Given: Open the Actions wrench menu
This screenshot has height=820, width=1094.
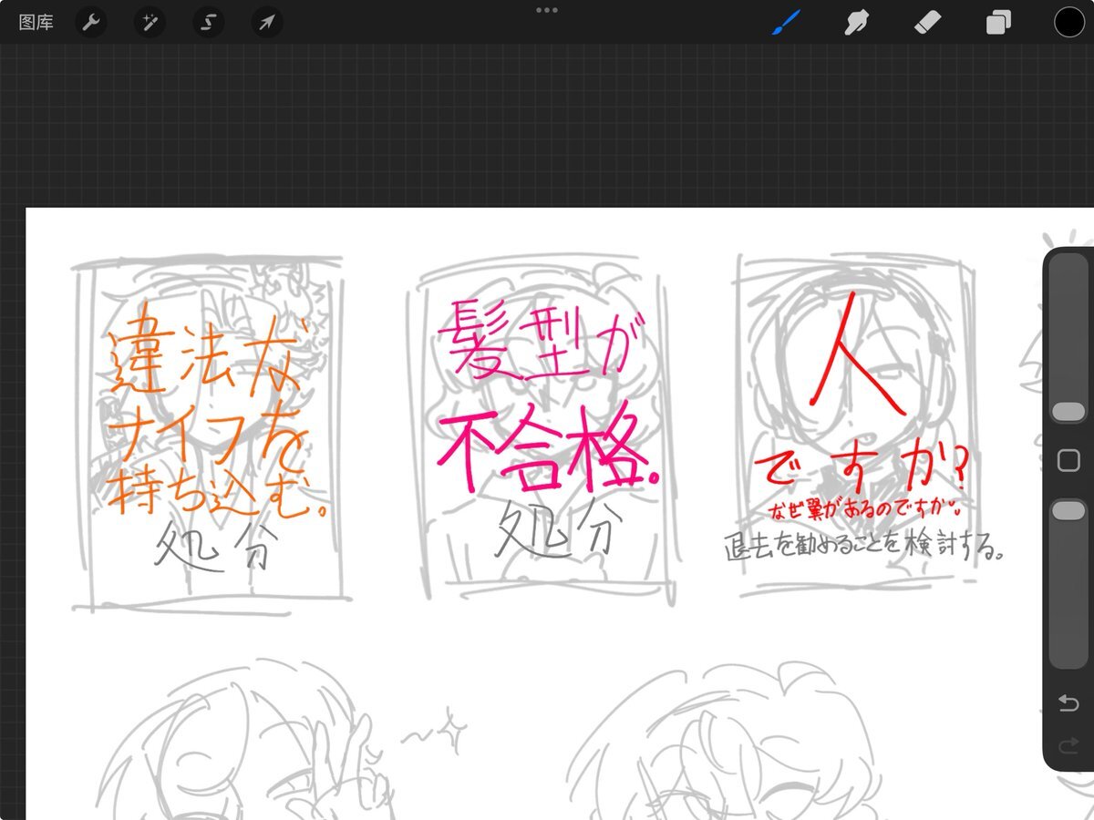Looking at the screenshot, I should click(89, 23).
